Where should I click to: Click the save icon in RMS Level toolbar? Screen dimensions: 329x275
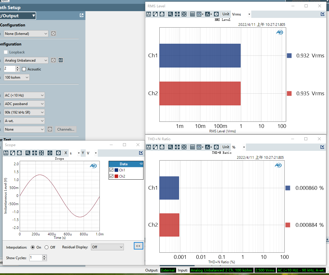149,14
